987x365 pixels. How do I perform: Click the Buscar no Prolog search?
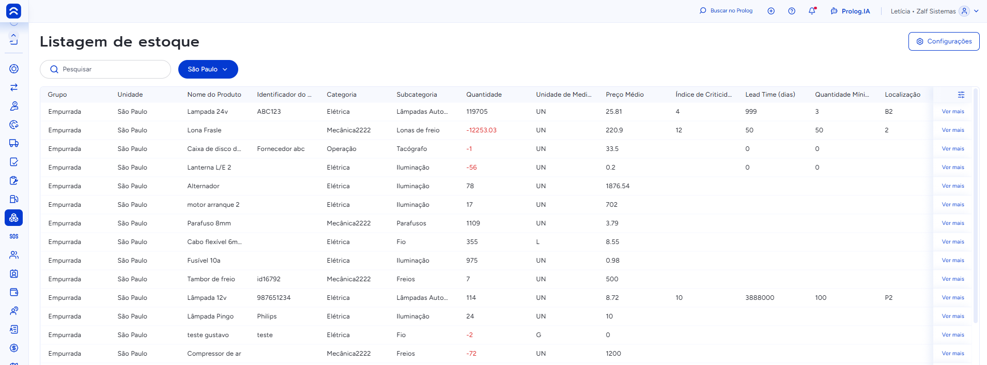coord(726,11)
